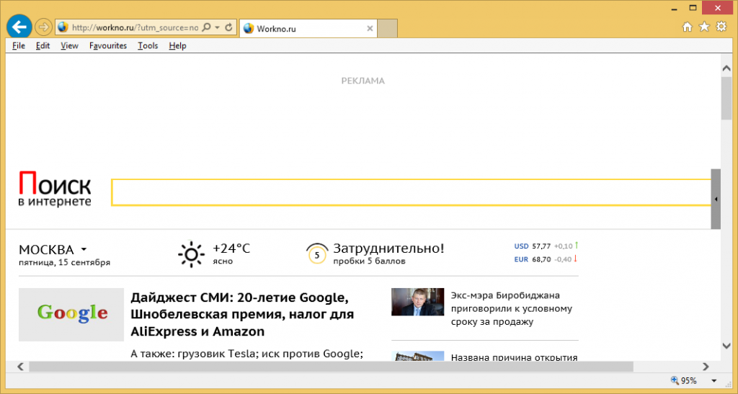
Task: Open the Home page icon
Action: click(687, 27)
